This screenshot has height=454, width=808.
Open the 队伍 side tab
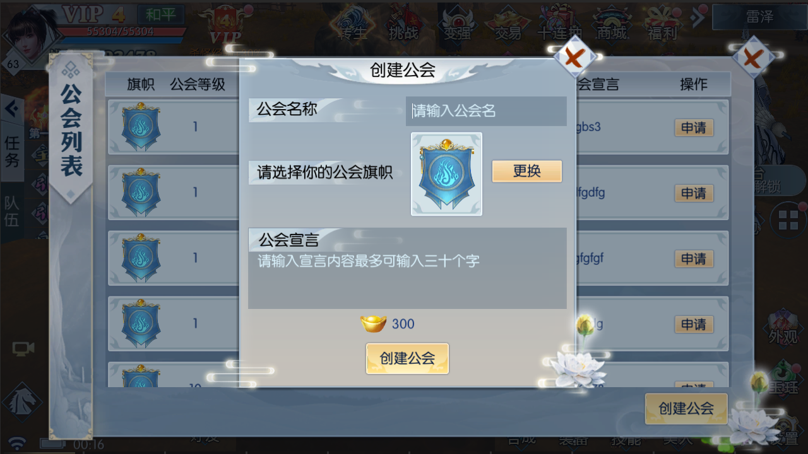click(12, 211)
